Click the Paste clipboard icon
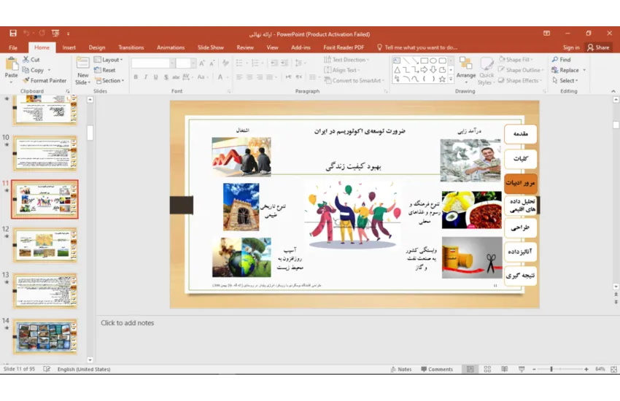The width and height of the screenshot is (620, 401). click(11, 68)
